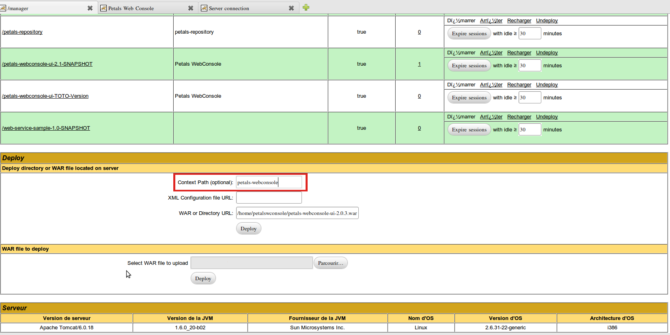The width and height of the screenshot is (670, 335).
Task: Click the Parcourir browse button
Action: (x=330, y=263)
